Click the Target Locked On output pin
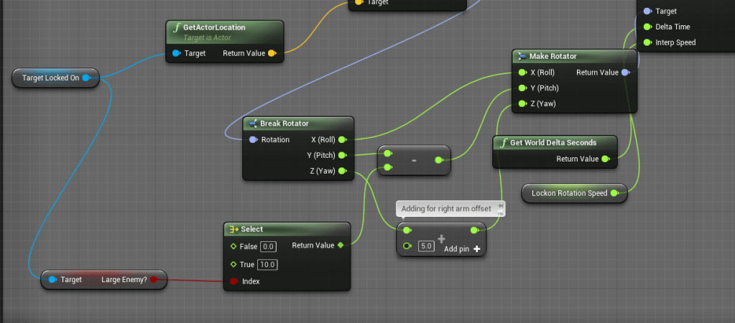The height and width of the screenshot is (323, 735). point(86,78)
